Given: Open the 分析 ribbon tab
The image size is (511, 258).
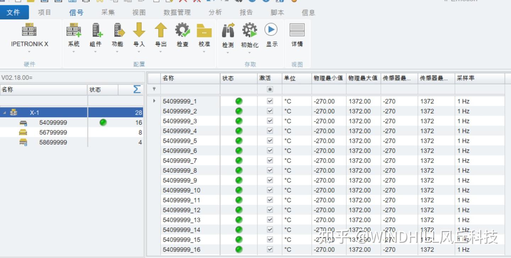Looking at the screenshot, I should 215,12.
